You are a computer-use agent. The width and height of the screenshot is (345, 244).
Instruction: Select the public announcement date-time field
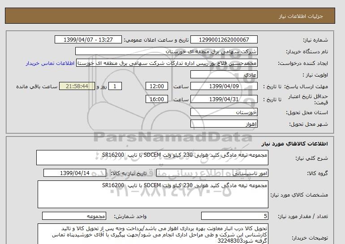(88, 40)
